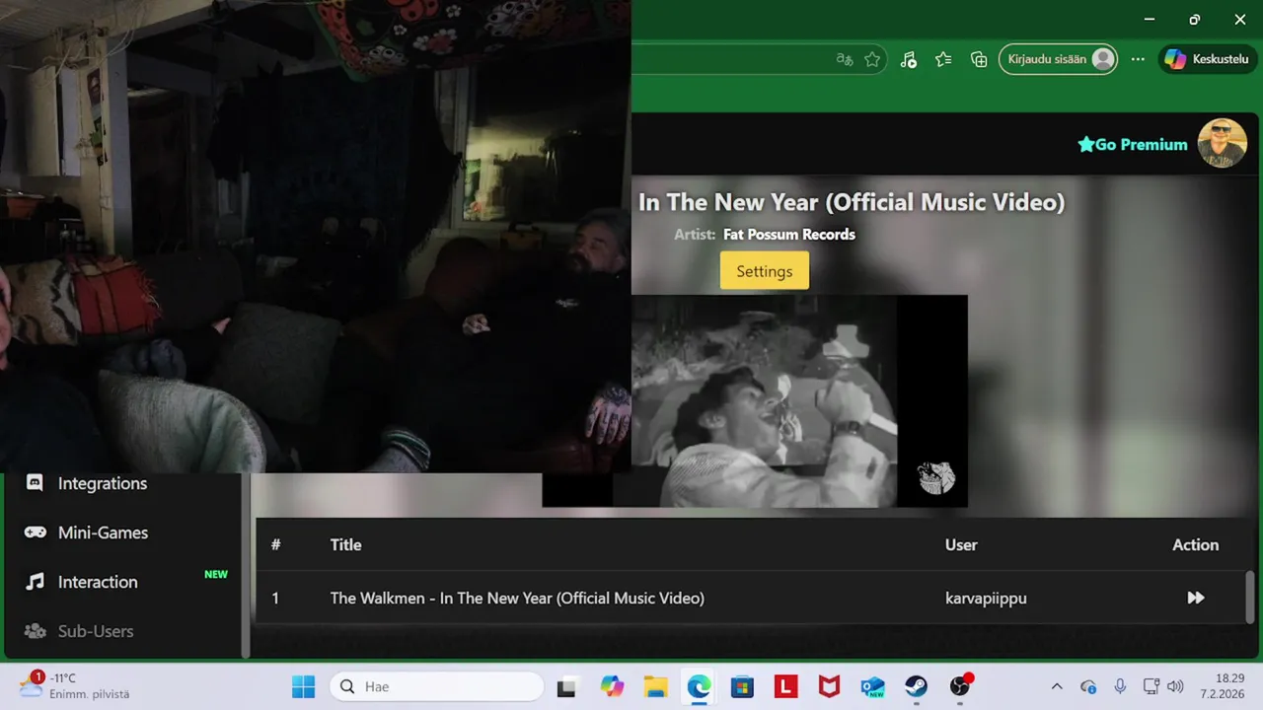Click the Action column header
Screen dimensions: 1263x710
click(1195, 545)
